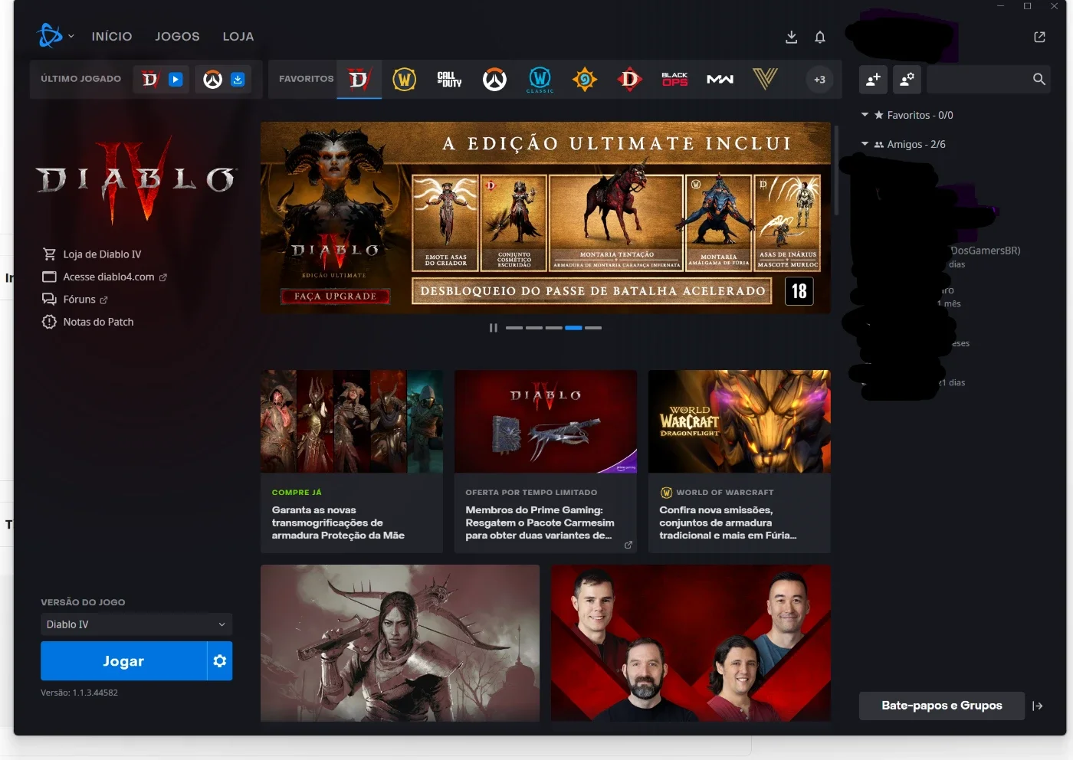Screen dimensions: 1073x760
Task: Open the Ultimate Edition banner image
Action: 546,218
